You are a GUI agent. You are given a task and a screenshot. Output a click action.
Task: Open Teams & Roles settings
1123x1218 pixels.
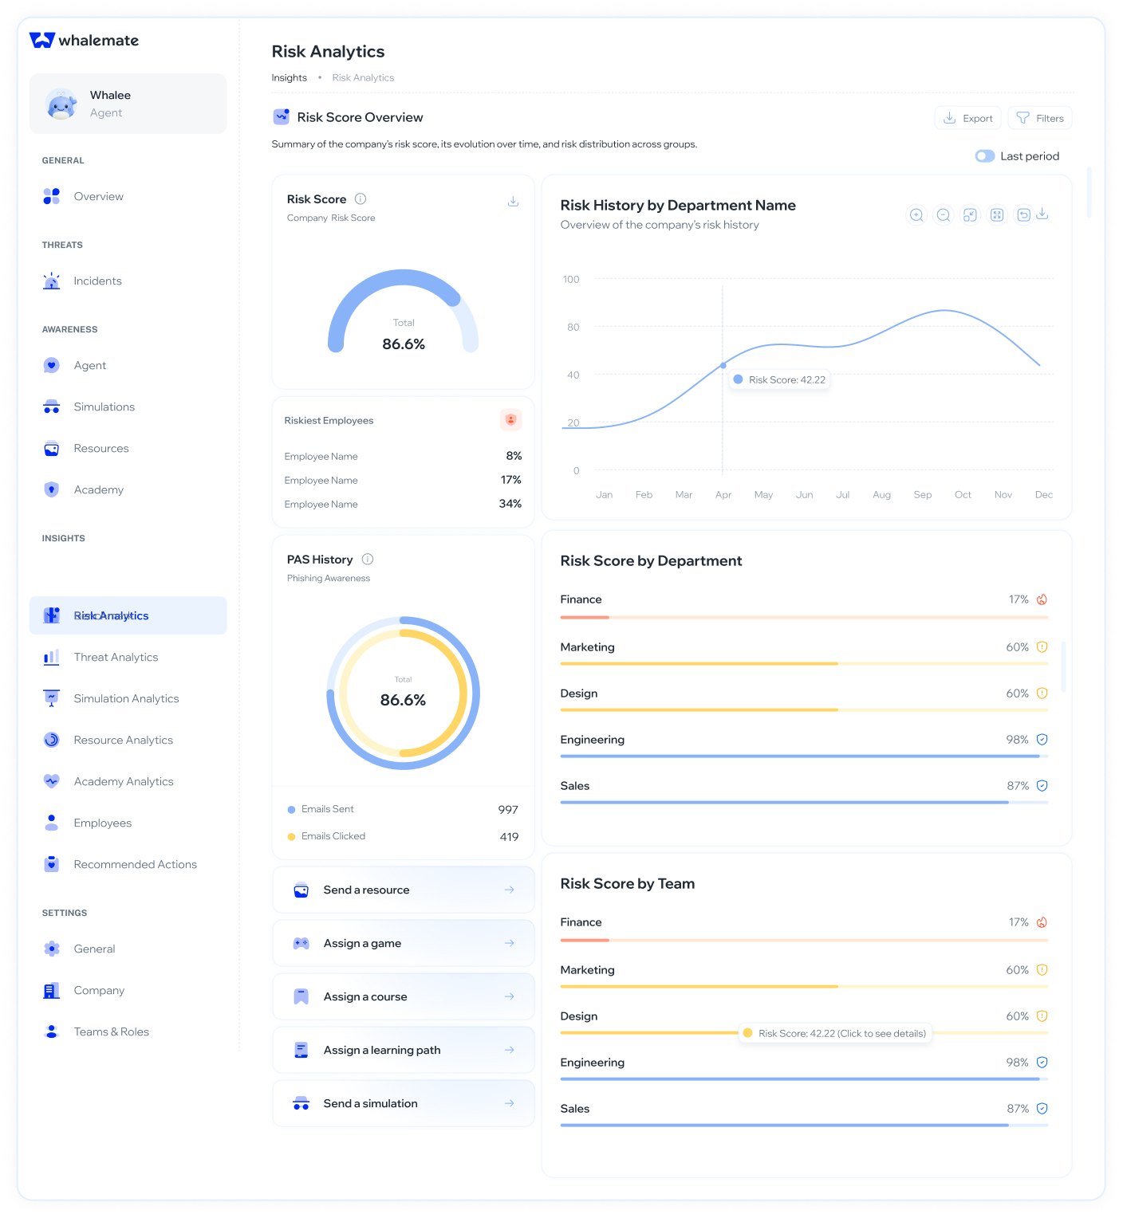point(128,1031)
